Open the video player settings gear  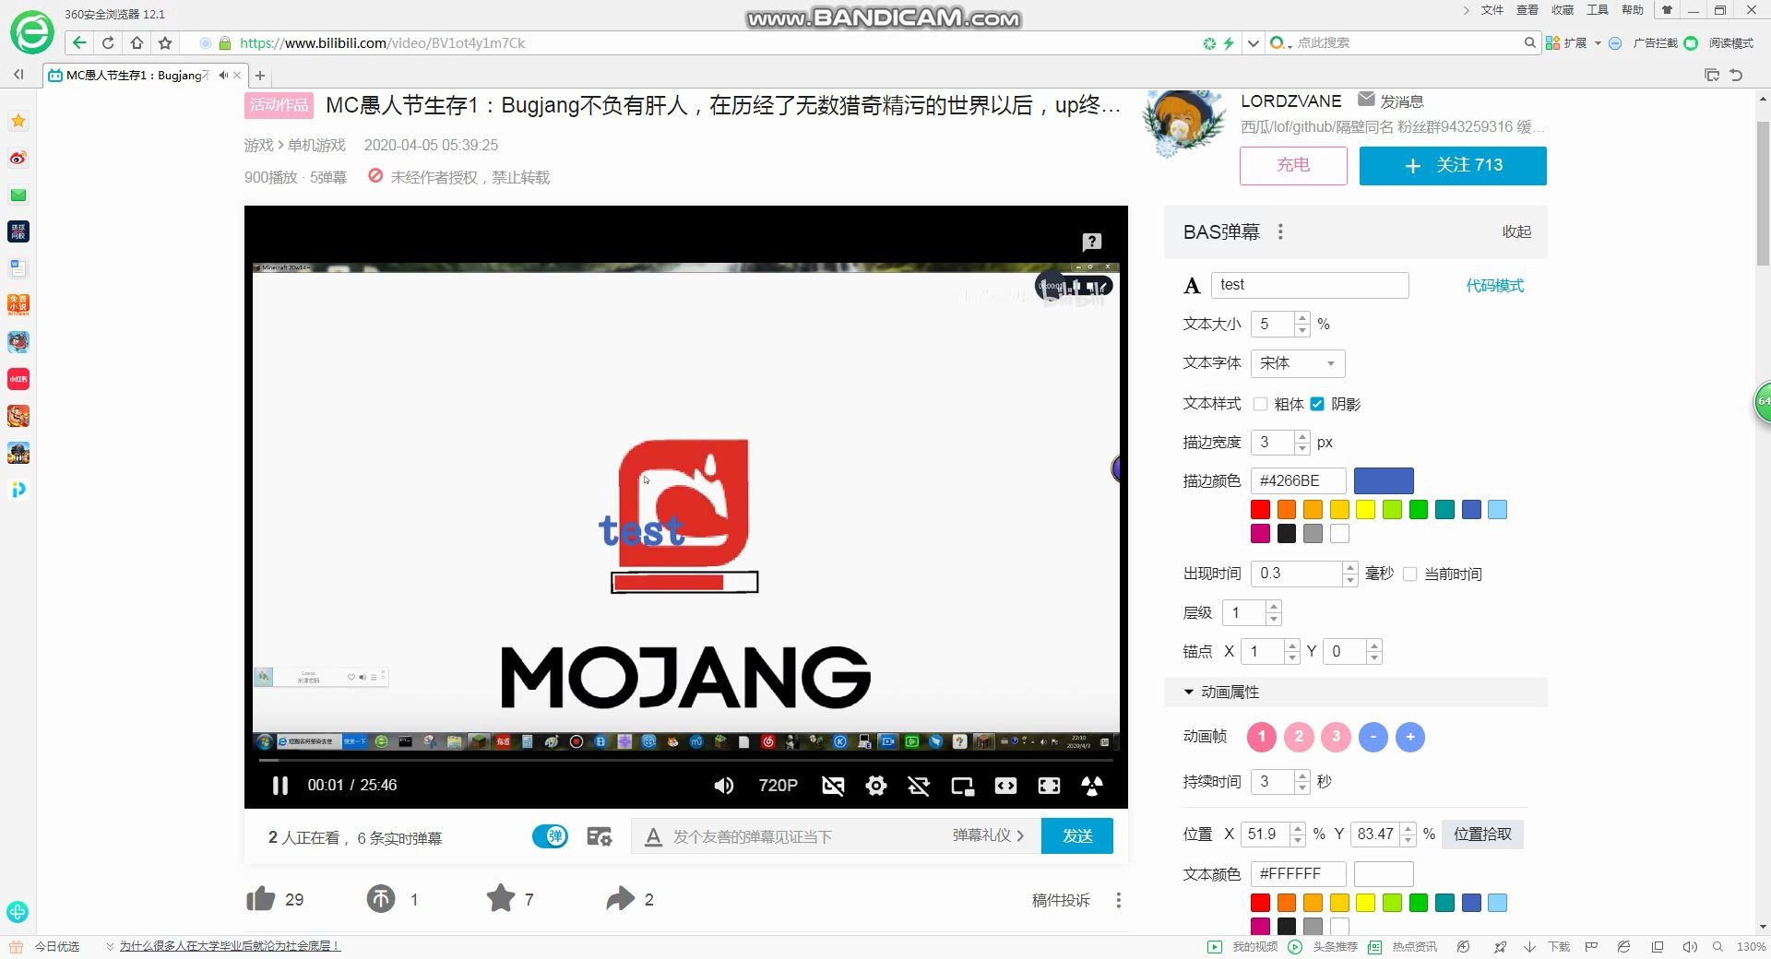click(876, 786)
